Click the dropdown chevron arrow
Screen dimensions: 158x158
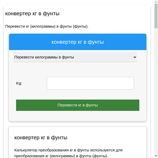(135, 57)
